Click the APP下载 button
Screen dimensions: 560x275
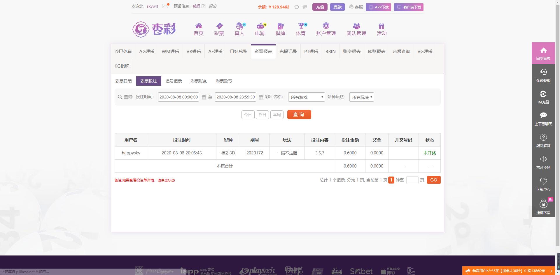click(378, 7)
